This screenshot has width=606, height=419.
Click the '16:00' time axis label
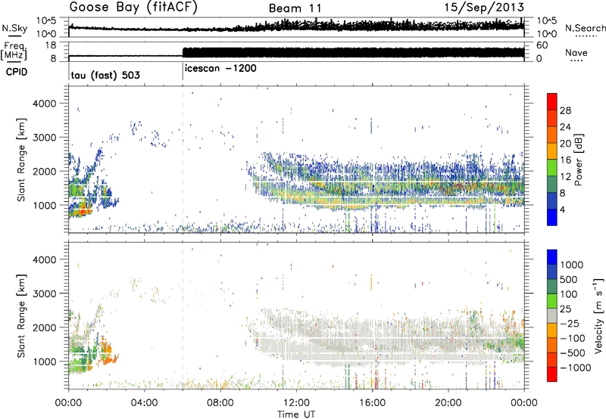click(372, 403)
